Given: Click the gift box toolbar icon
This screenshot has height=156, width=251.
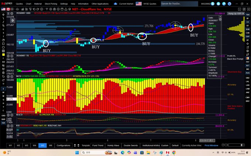Looking at the screenshot, I should pyautogui.click(x=54, y=9).
